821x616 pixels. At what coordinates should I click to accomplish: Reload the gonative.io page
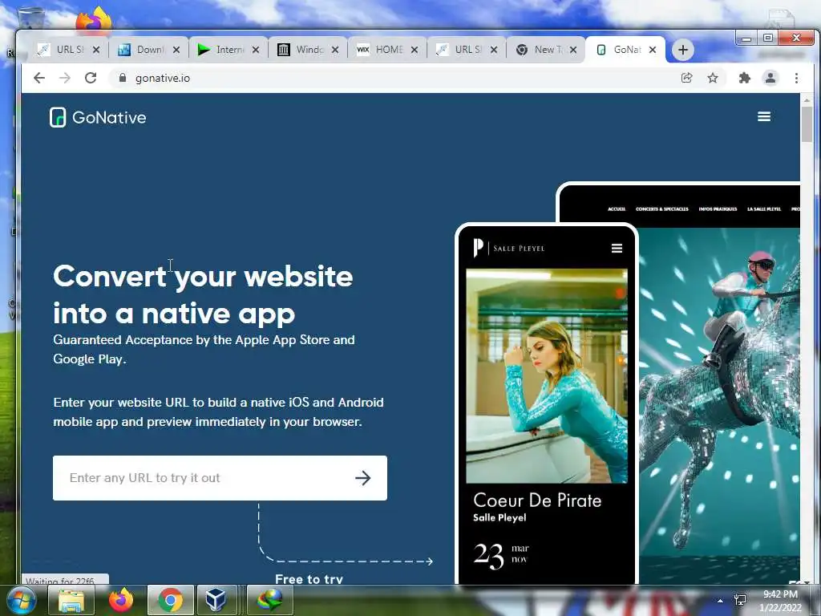pos(91,78)
